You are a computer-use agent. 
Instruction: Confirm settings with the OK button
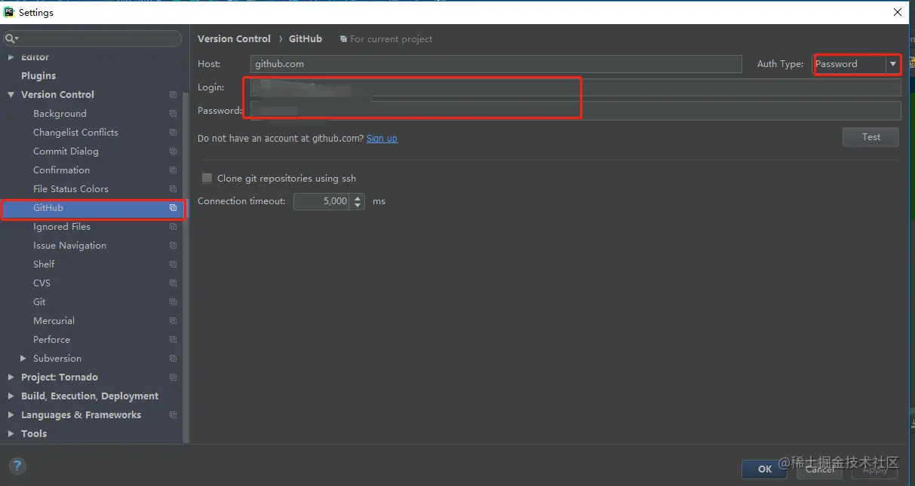(764, 469)
